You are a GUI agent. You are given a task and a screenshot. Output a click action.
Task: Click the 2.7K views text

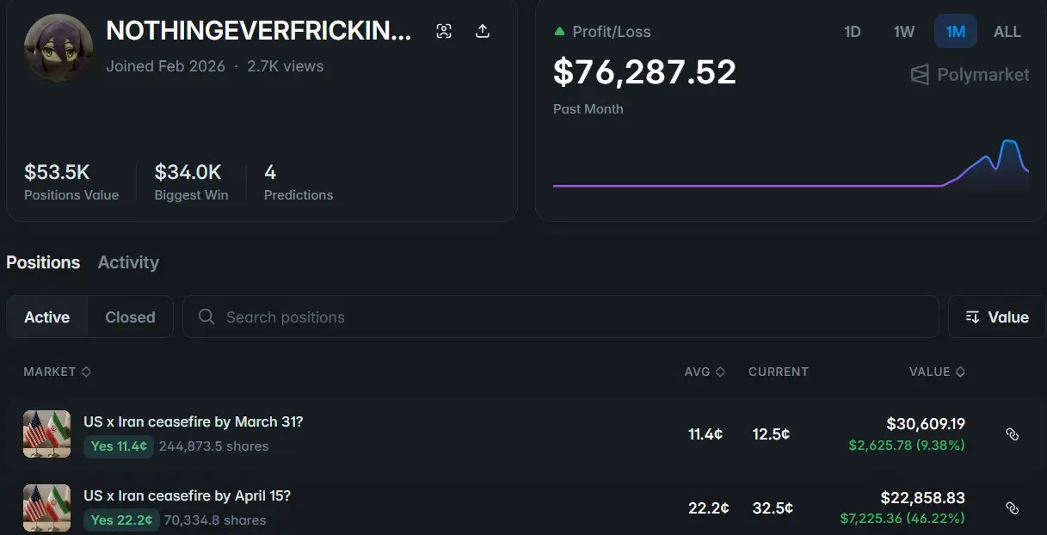286,66
